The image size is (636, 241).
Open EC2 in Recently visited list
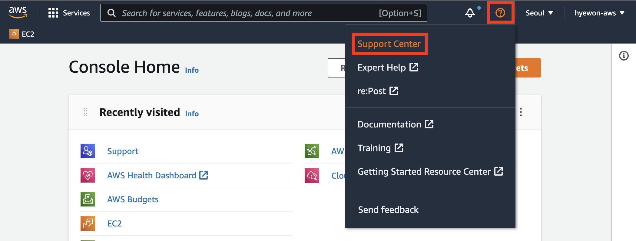(x=114, y=223)
